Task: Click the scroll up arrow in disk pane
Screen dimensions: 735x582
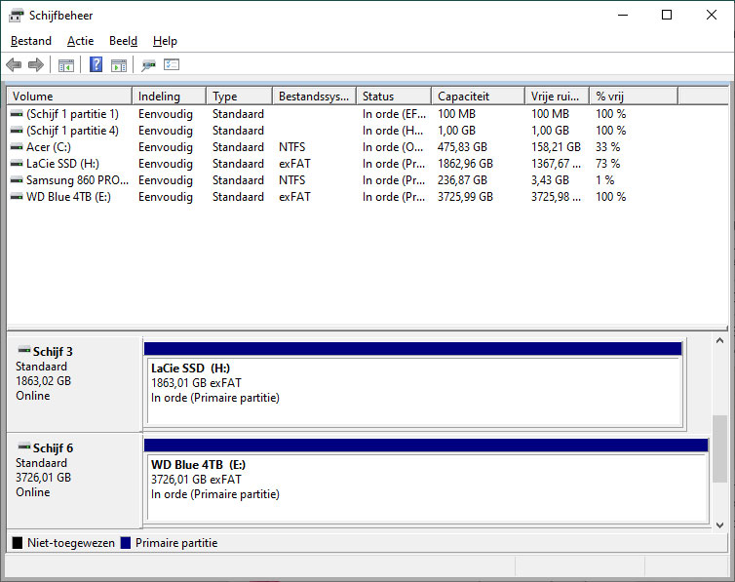Action: click(720, 340)
